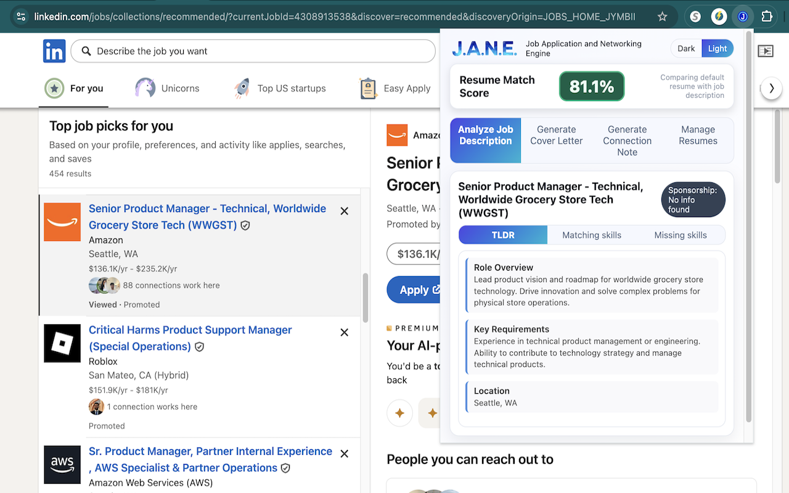Click the video panel icon beside J.A.N.E.
The image size is (789, 493).
765,51
